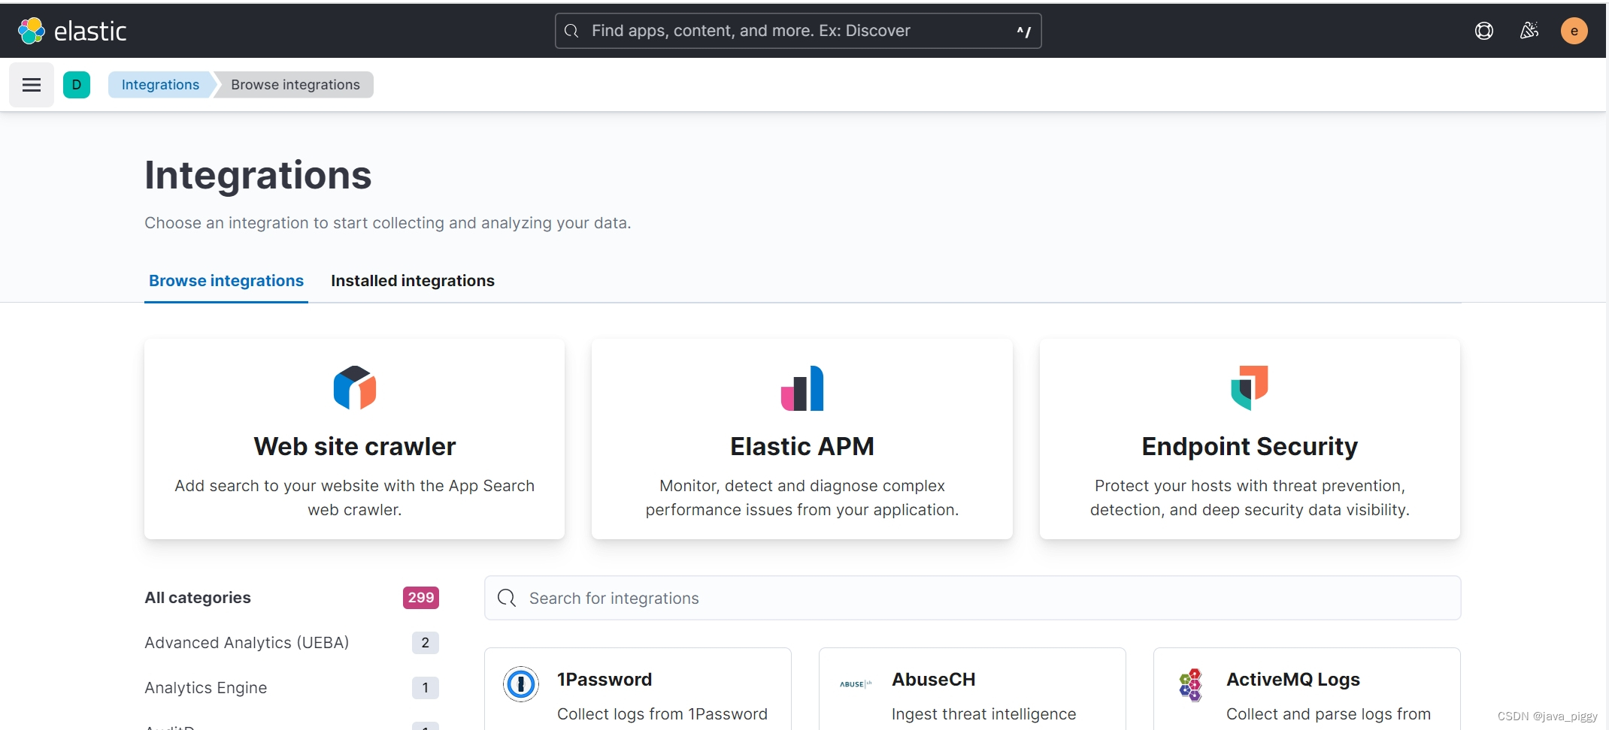Switch to Installed integrations tab
The image size is (1609, 730).
tap(413, 281)
